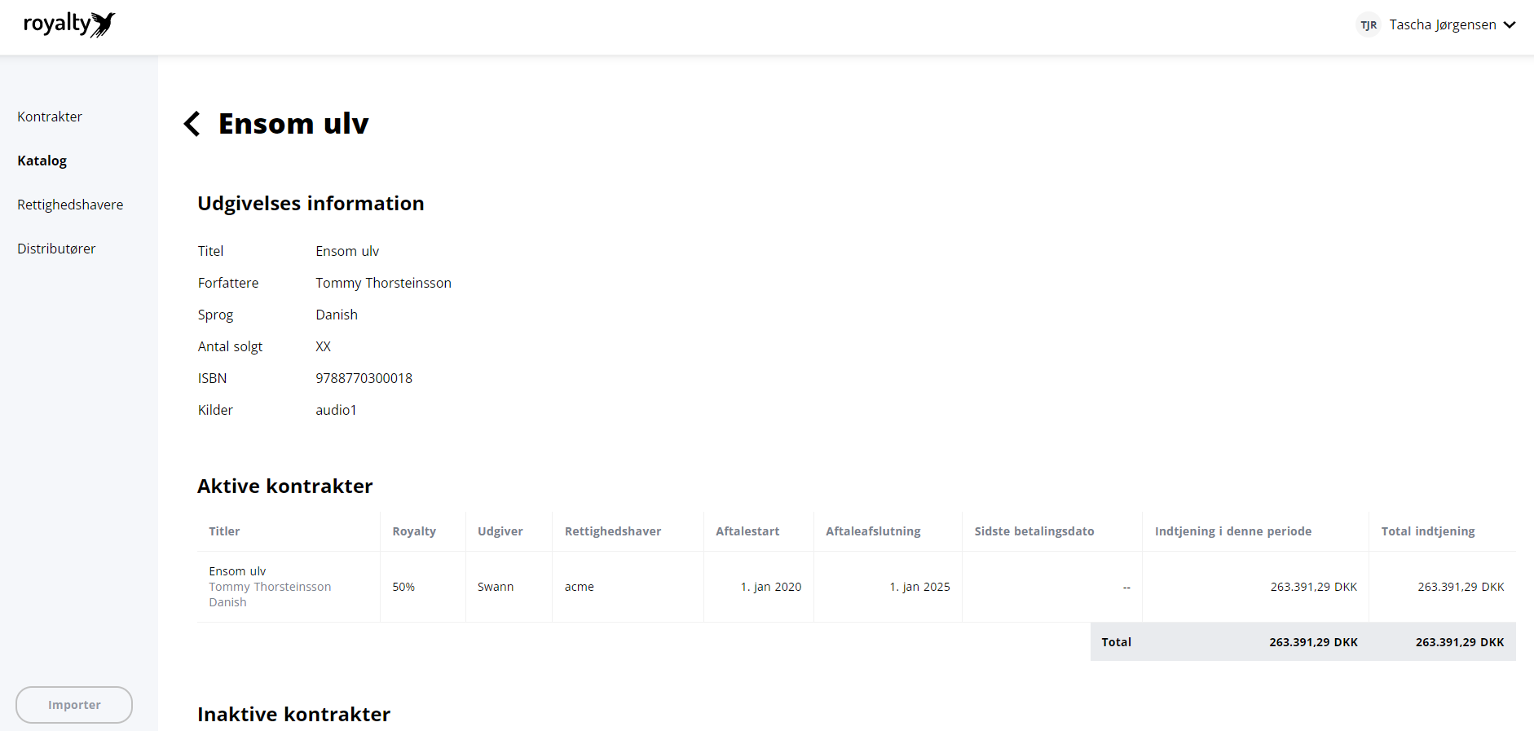Click the 1. jan 2025 end date
The image size is (1534, 731).
919,587
